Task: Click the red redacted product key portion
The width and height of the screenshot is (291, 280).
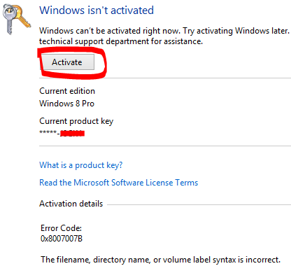Action: pyautogui.click(x=72, y=134)
